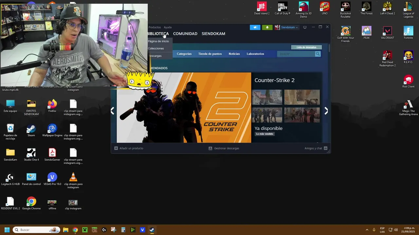Viewport: 419px width, 235px height.
Task: Toggle Steam Big Picture mode icon
Action: [305, 27]
